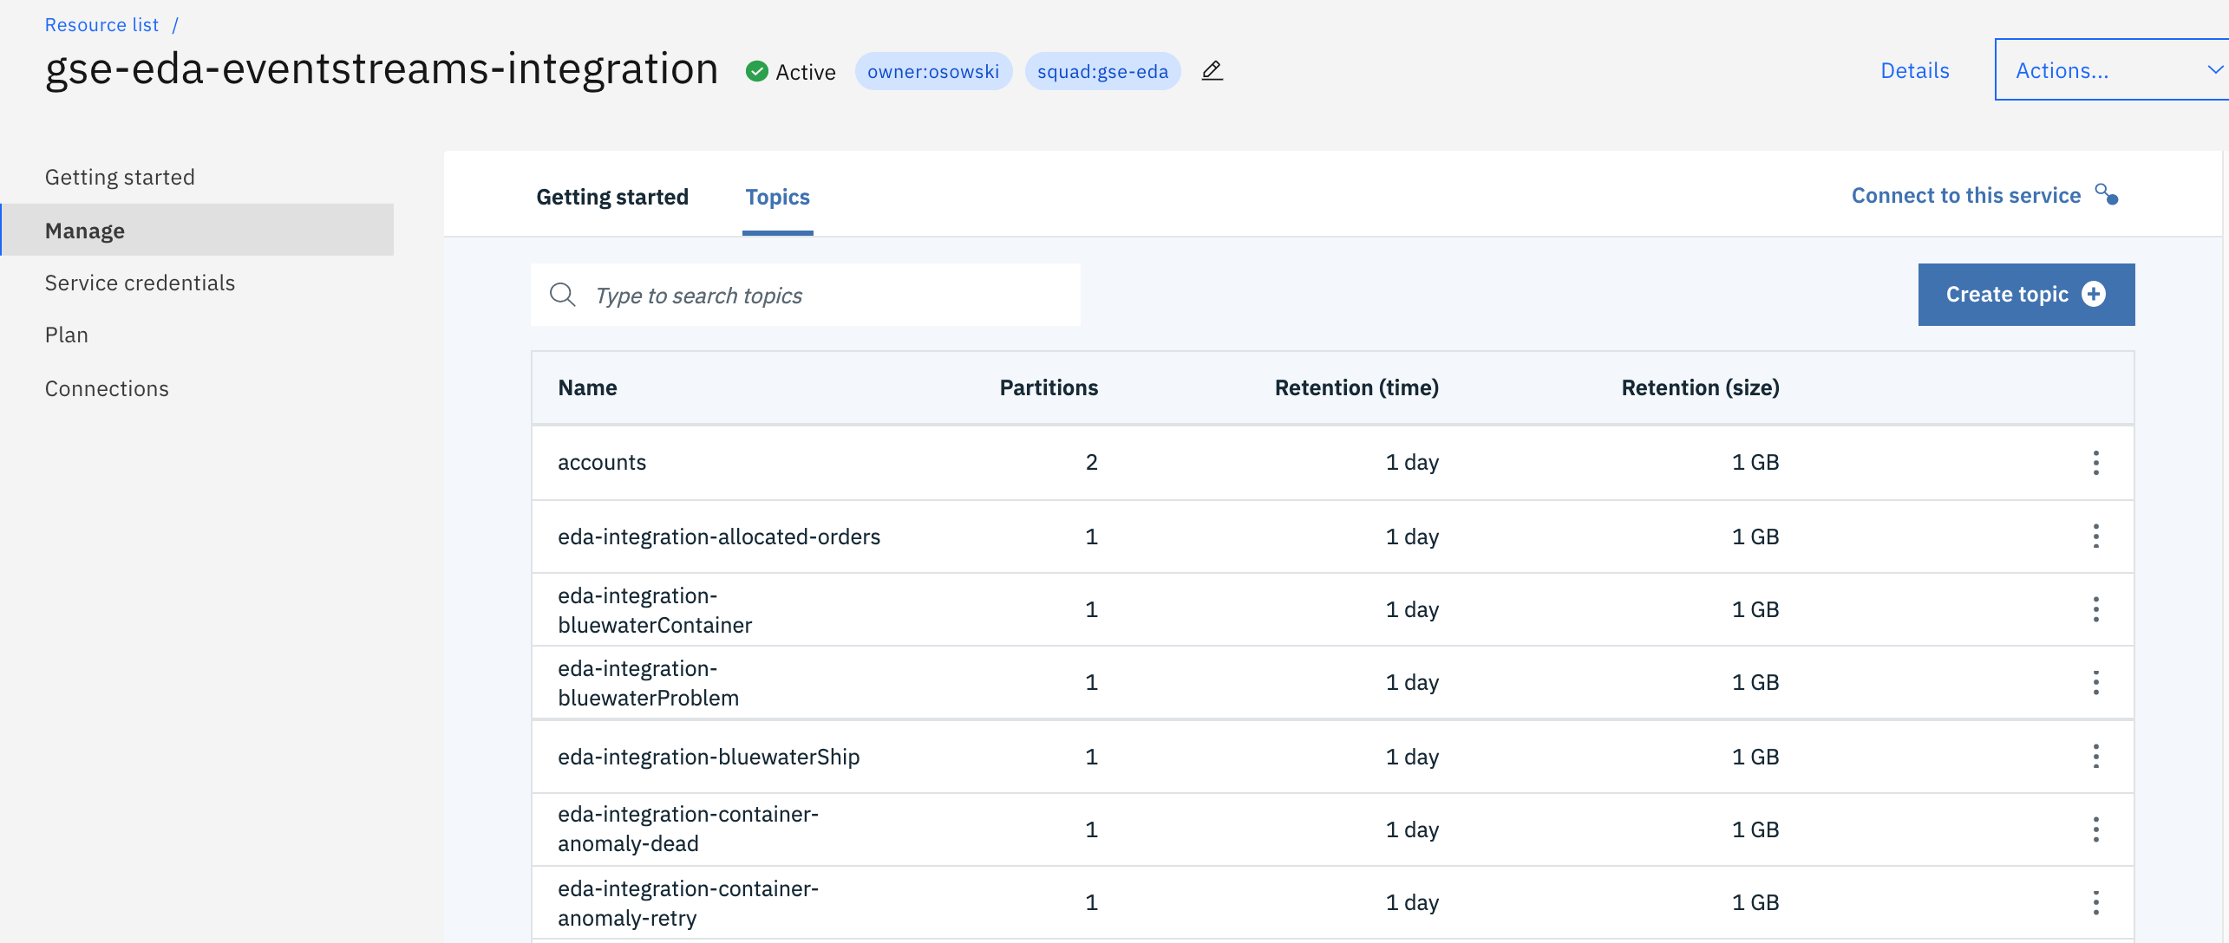Switch to the Topics tab

point(777,197)
